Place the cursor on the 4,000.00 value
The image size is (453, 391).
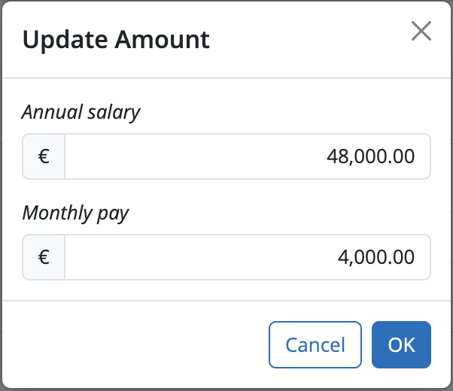pyautogui.click(x=376, y=257)
